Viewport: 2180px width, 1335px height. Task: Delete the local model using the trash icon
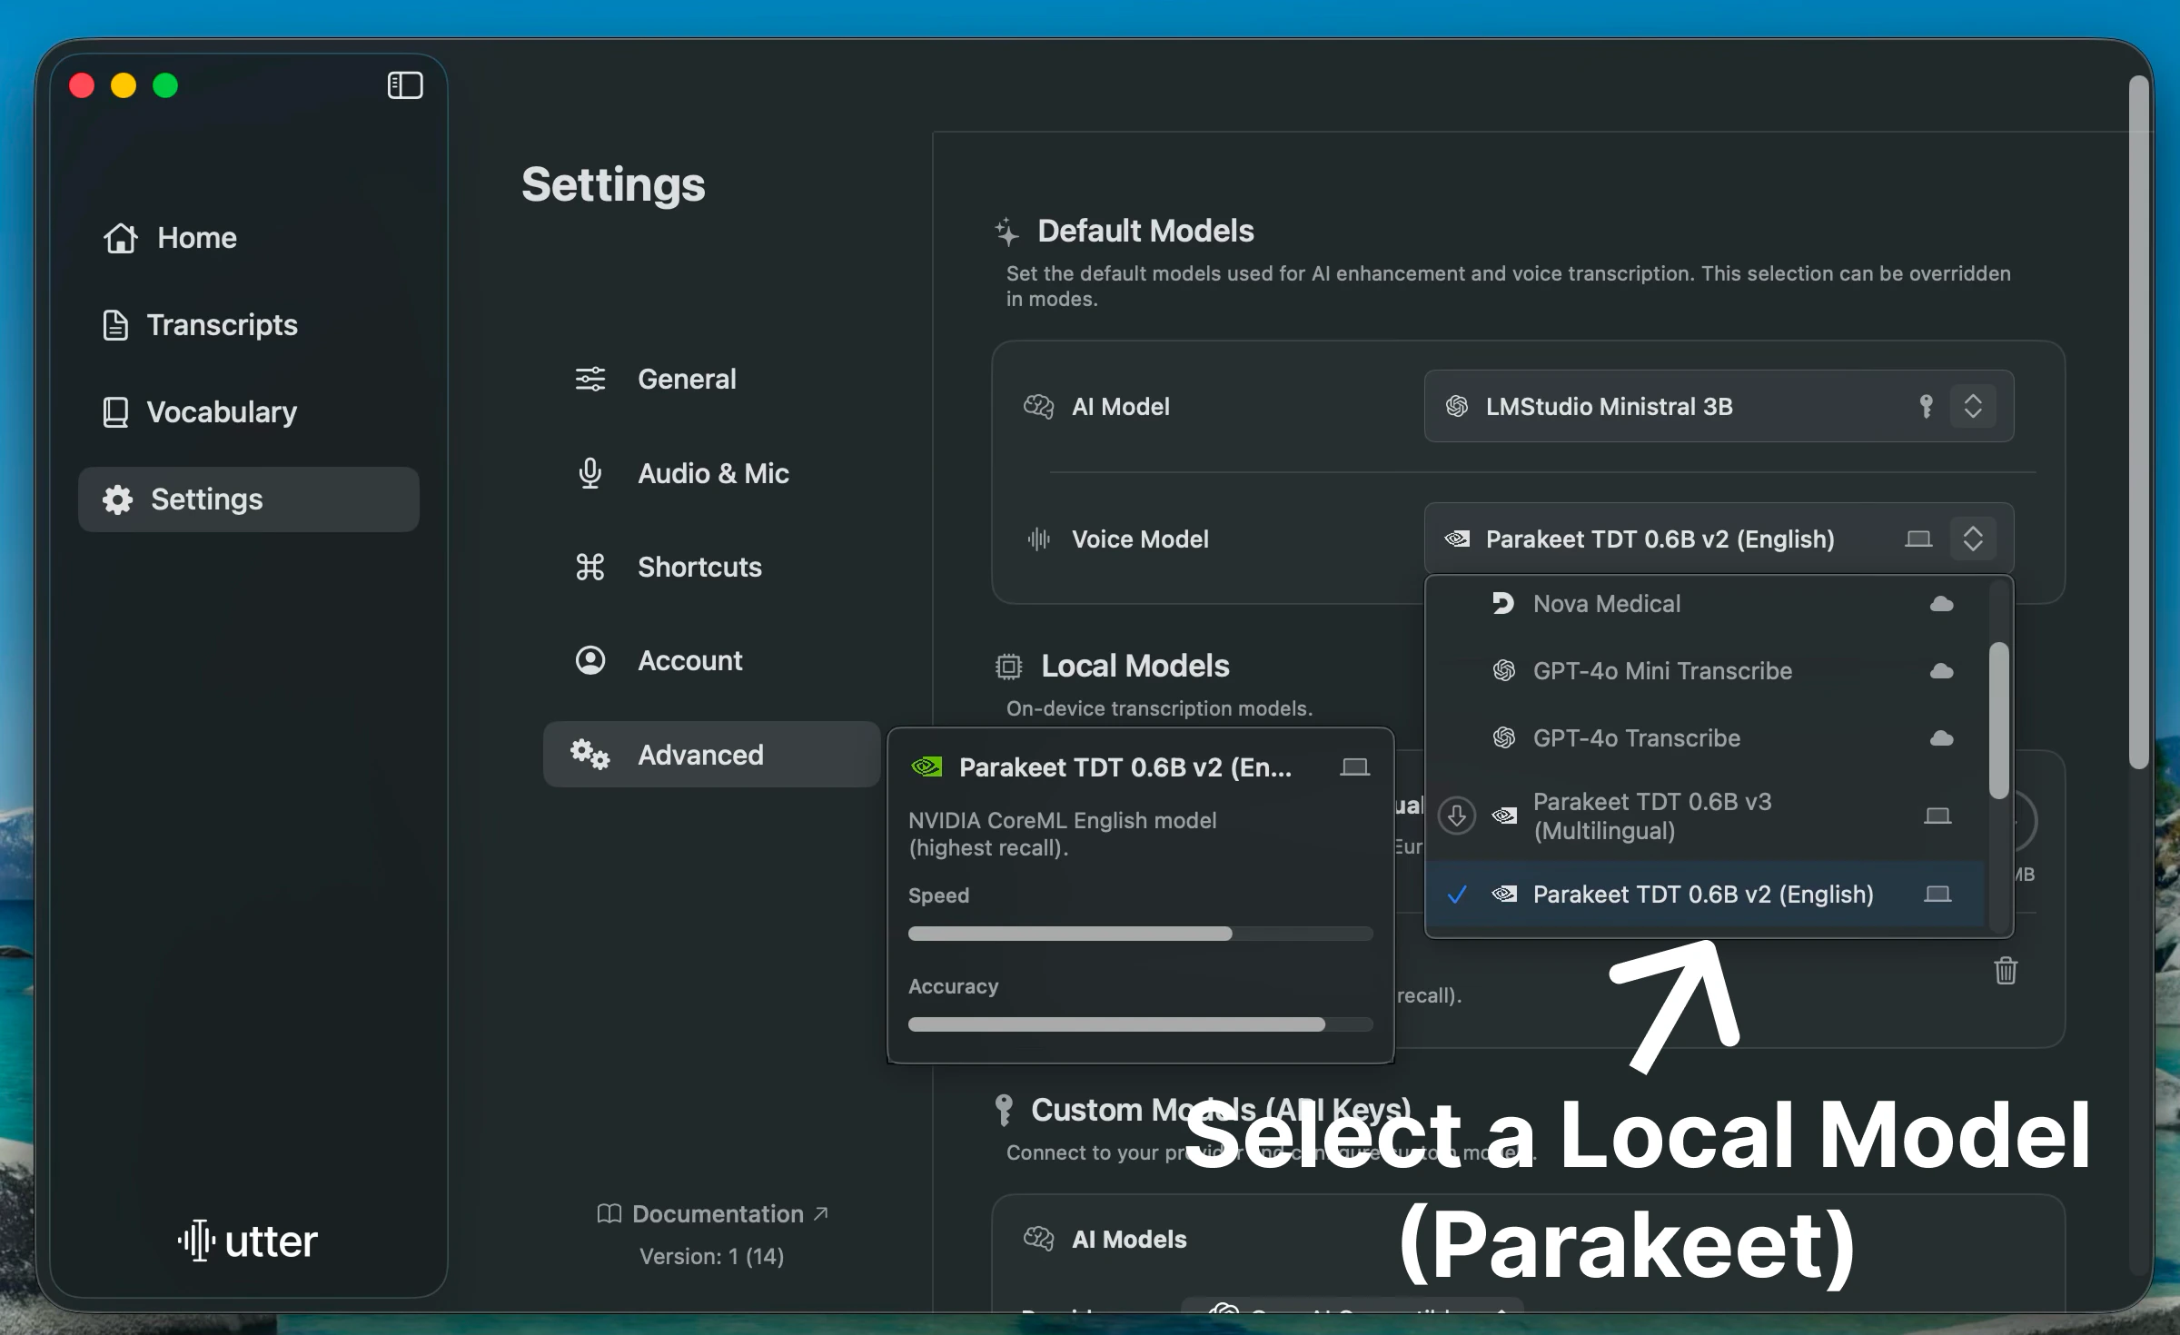tap(2007, 972)
